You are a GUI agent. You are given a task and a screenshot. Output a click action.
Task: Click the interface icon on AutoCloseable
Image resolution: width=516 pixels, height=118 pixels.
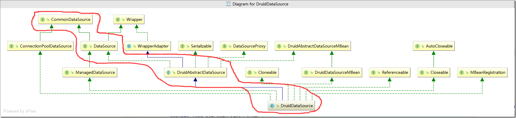pos(417,46)
